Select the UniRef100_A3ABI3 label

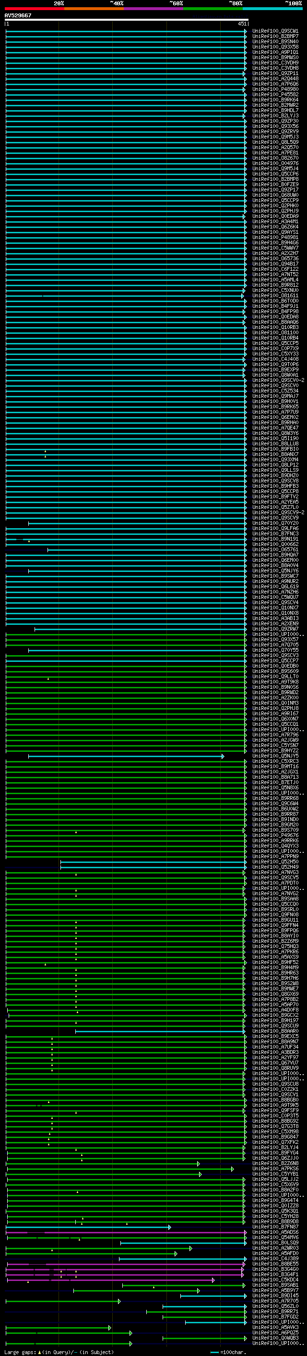pyautogui.click(x=275, y=619)
